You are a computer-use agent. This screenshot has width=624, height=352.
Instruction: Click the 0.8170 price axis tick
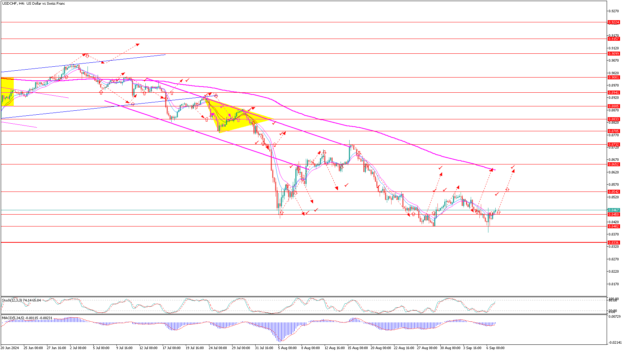614,284
